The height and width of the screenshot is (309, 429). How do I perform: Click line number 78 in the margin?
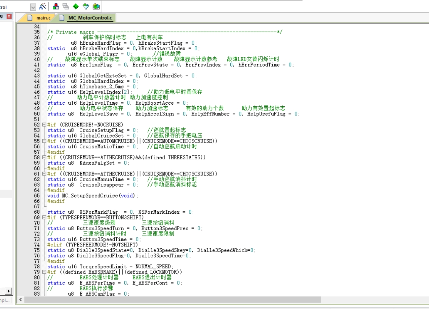point(37,266)
